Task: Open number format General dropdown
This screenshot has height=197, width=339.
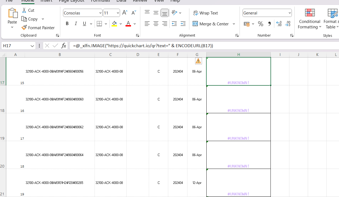Action: click(x=290, y=13)
